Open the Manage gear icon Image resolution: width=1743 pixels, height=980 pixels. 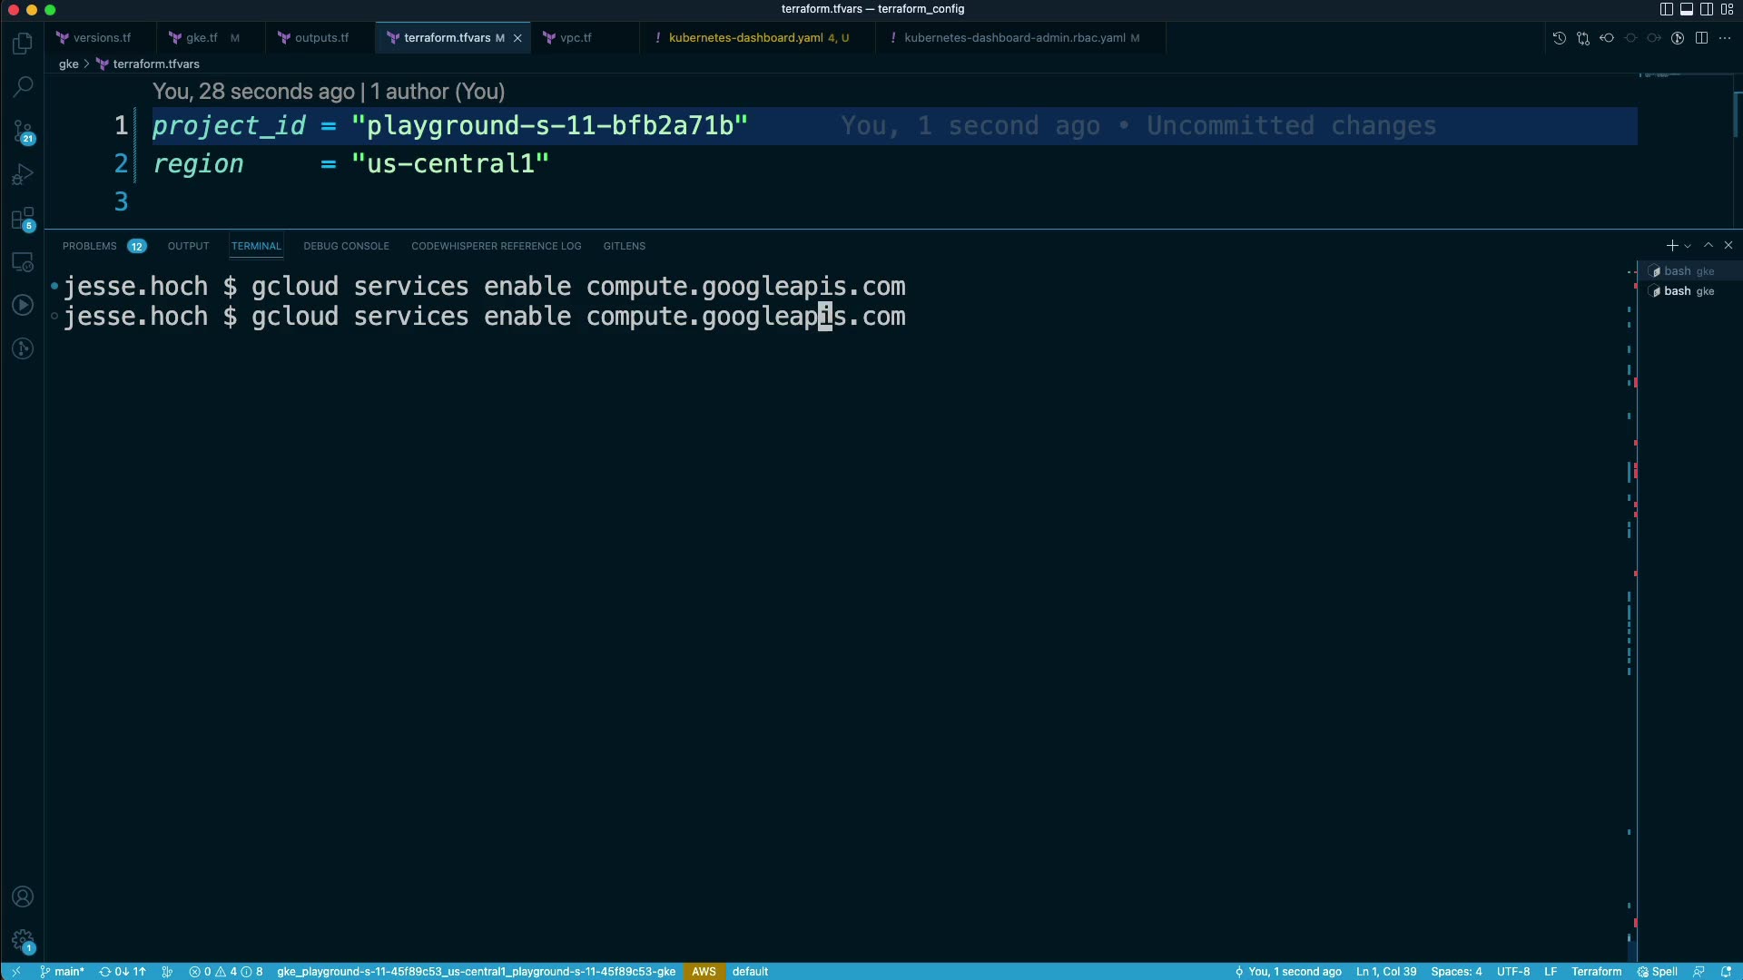click(x=23, y=940)
